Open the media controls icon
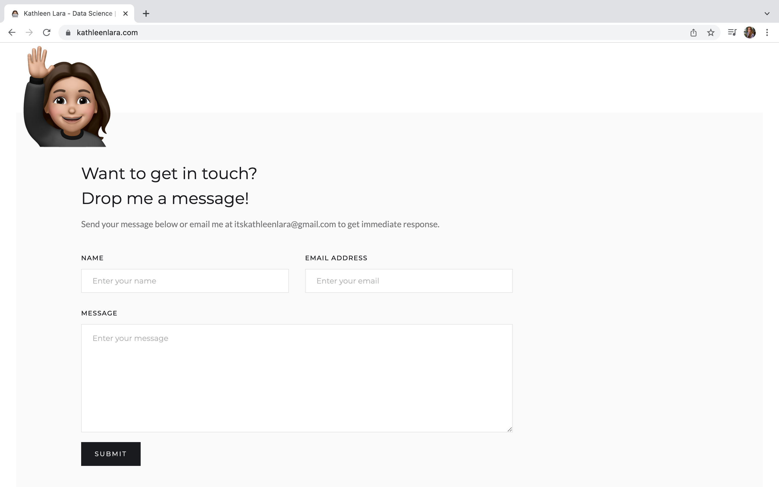Screen dimensions: 779x487 pyautogui.click(x=732, y=32)
